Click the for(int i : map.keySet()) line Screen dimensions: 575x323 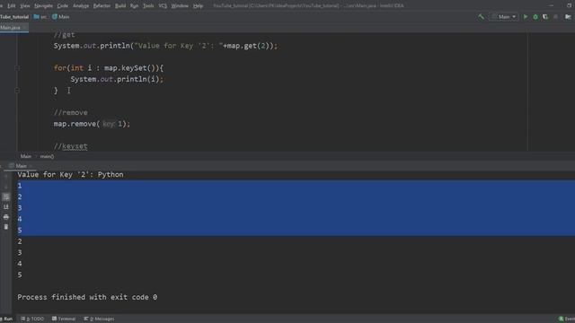[109, 68]
